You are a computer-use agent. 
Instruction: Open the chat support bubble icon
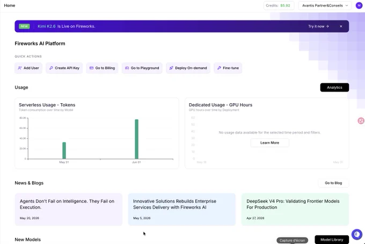[x=356, y=234]
